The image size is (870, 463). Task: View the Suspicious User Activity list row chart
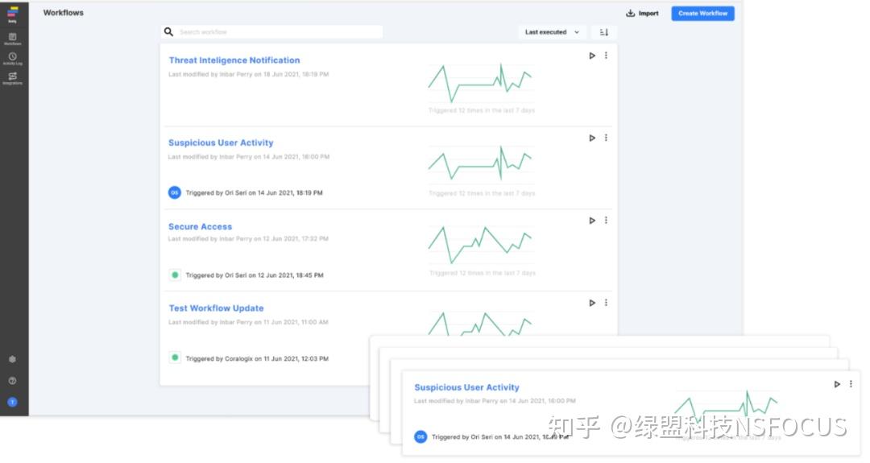pyautogui.click(x=480, y=164)
